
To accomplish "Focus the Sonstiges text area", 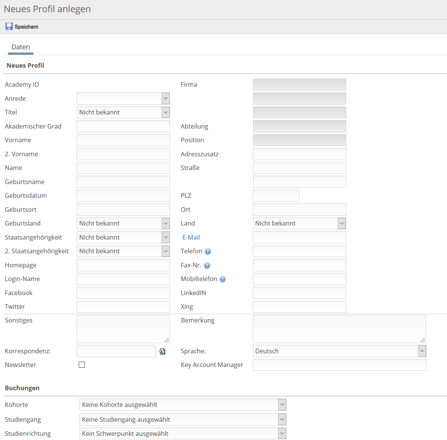I will pos(123,329).
